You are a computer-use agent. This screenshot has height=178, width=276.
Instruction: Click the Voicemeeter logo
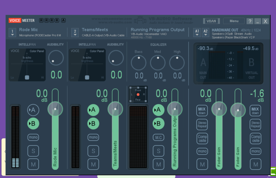[x=22, y=20]
